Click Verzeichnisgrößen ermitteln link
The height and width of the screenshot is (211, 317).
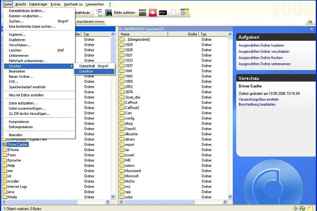coord(259,99)
